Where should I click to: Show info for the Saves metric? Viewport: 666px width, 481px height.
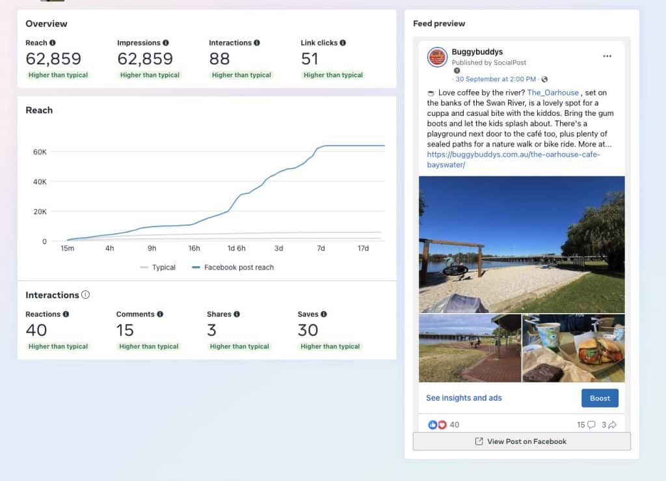tap(324, 314)
